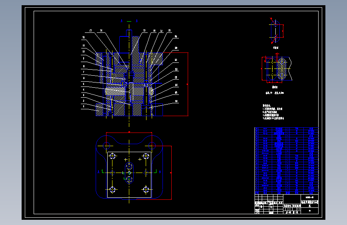The width and height of the screenshot is (347, 225).
Task: Select balloon number 17 above the section view
Action: coord(162,31)
